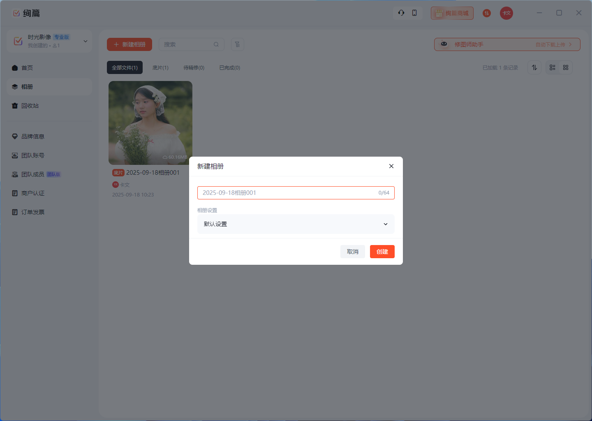Click the customer service headset icon
Image resolution: width=592 pixels, height=421 pixels.
[x=401, y=13]
